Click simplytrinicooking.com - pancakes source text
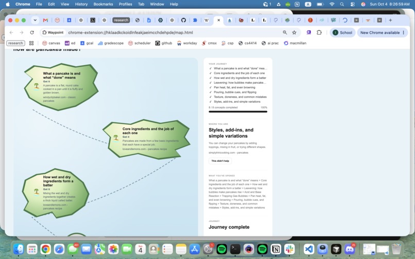Image resolution: width=415 pixels, height=259 pixels. click(x=229, y=153)
